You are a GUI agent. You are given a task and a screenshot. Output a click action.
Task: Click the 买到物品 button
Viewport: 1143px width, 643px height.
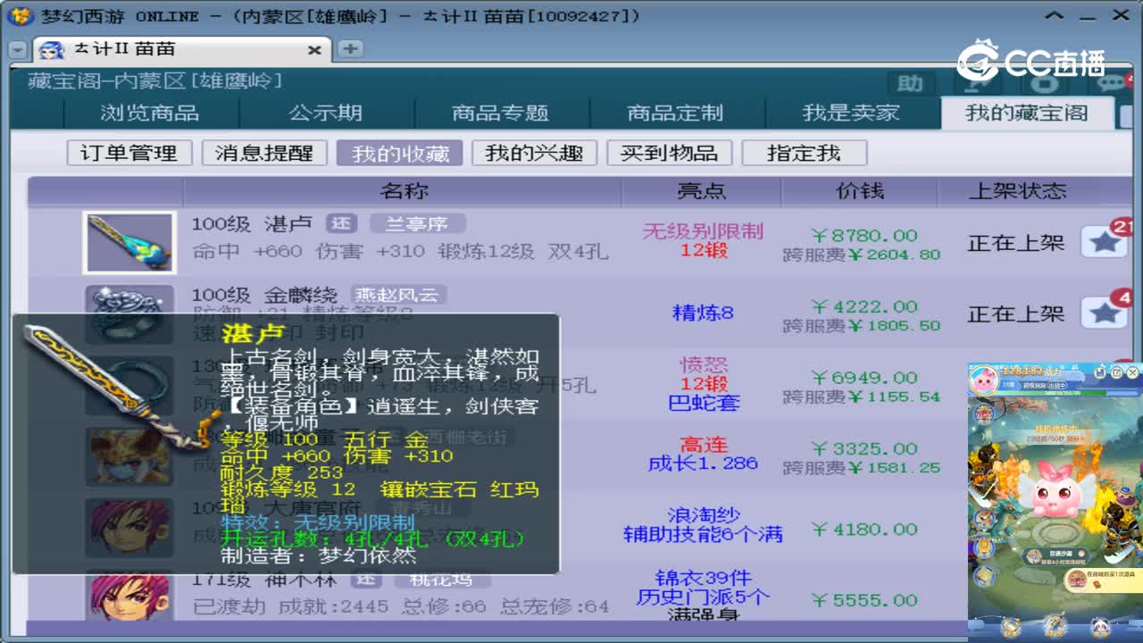coord(670,152)
